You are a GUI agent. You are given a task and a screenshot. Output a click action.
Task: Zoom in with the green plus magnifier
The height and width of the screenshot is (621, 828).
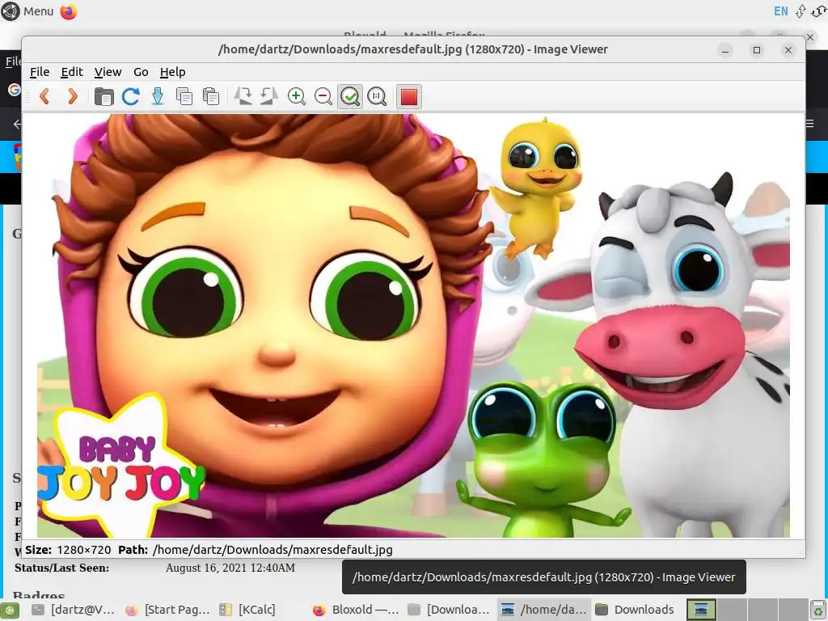tap(296, 97)
